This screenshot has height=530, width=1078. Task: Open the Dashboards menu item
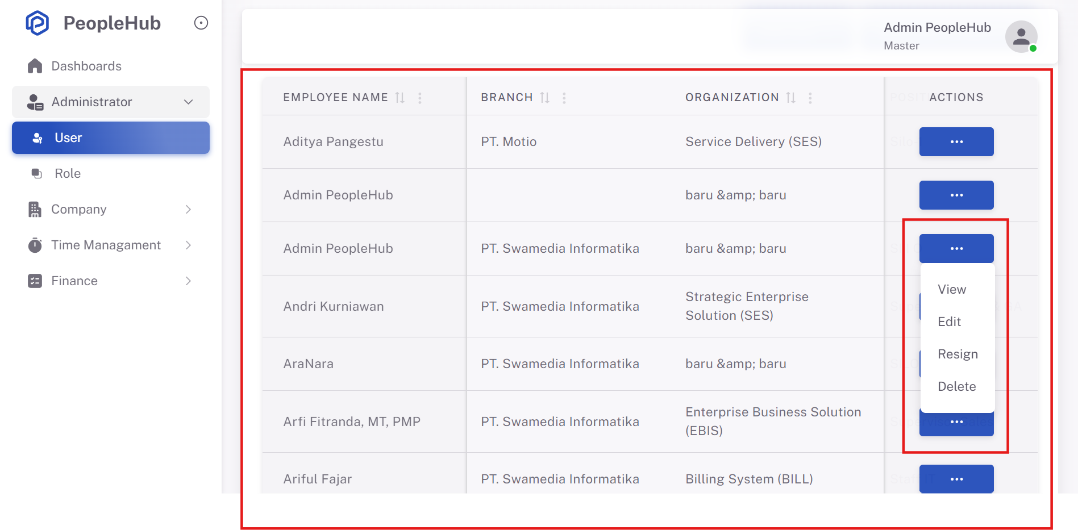click(x=111, y=66)
